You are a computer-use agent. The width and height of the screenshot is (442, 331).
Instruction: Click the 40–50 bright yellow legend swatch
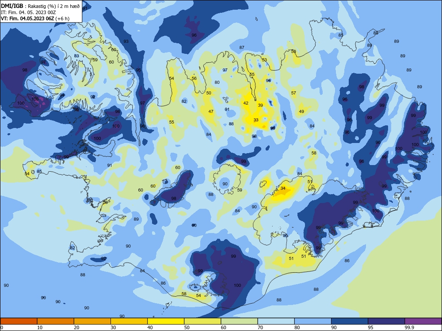[166, 321]
